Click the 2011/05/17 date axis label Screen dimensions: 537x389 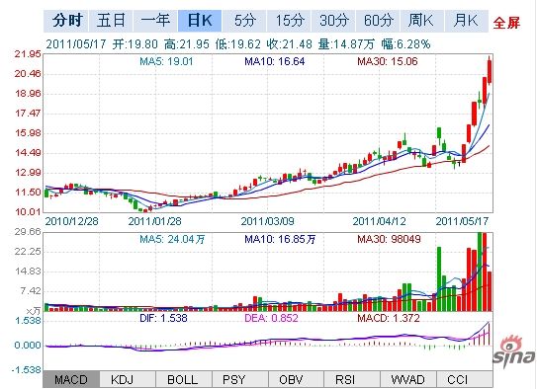pos(462,221)
